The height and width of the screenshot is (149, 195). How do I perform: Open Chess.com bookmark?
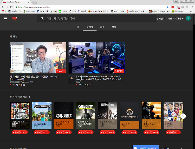point(29,11)
